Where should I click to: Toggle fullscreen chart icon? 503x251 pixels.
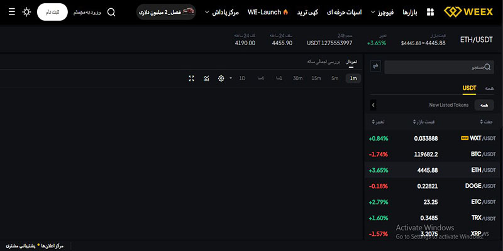click(x=192, y=78)
